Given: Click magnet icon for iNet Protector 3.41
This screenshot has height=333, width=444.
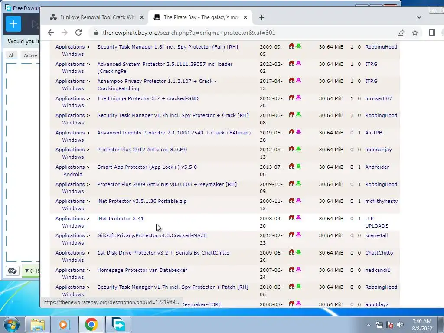Looking at the screenshot, I should click(x=292, y=218).
